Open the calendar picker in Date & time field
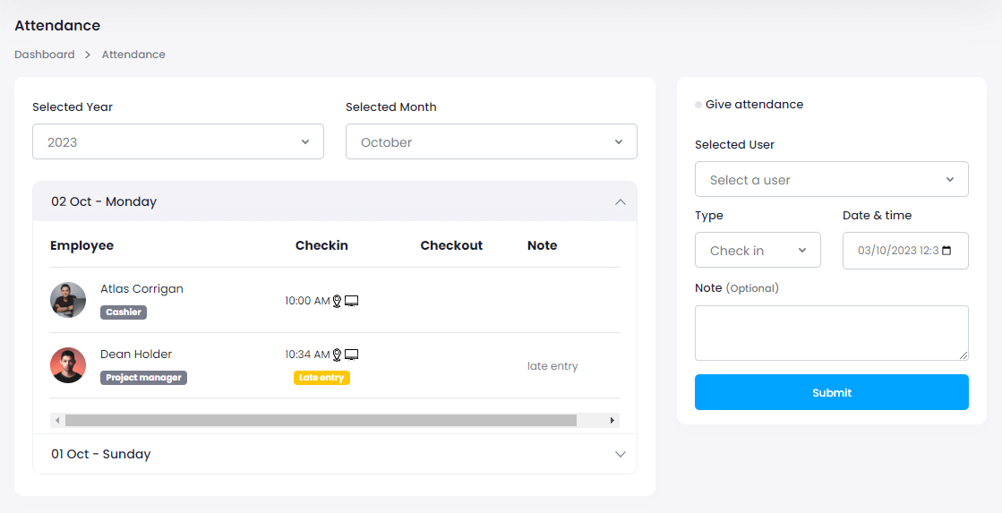Screen dimensions: 1002x513 tap(947, 251)
